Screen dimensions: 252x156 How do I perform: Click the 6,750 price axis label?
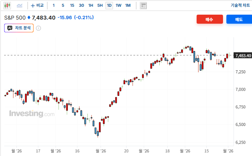click(240, 107)
